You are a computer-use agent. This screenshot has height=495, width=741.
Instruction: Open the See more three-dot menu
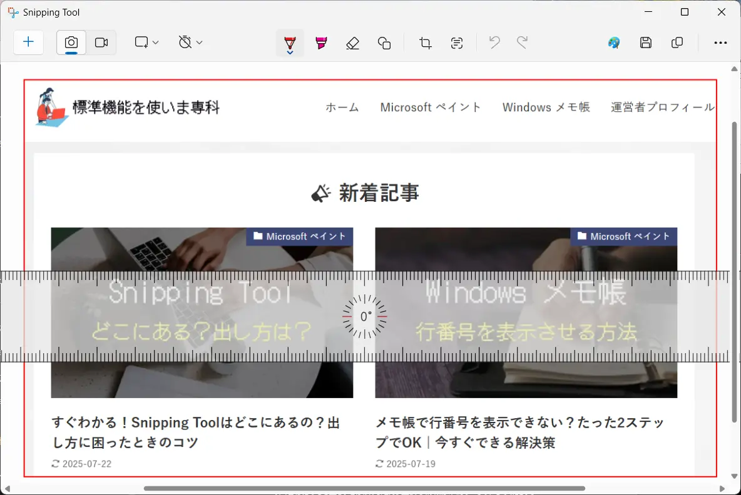(x=720, y=42)
